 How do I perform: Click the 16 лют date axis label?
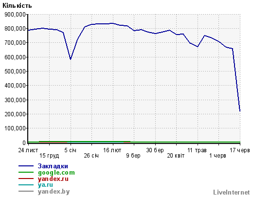point(112,150)
